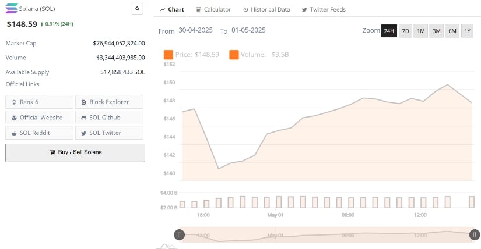Click the Github icon beside SOL Github
Viewport: 481px width, 249px height.
[x=83, y=118]
